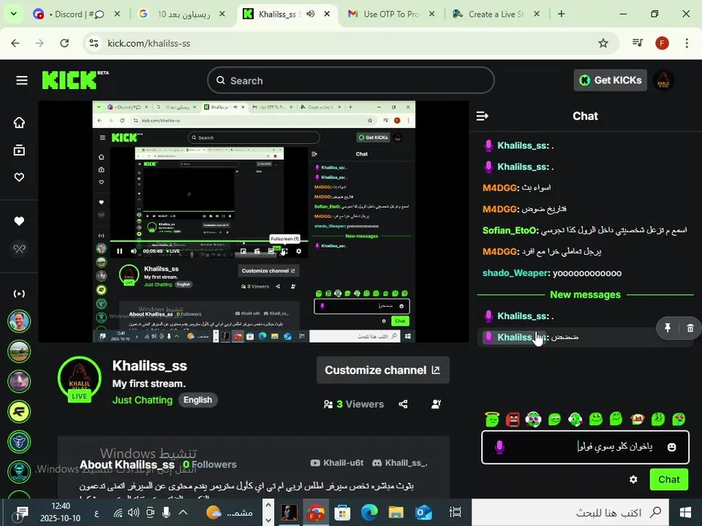Image resolution: width=702 pixels, height=526 pixels.
Task: Go back to previous page
Action: (15, 43)
